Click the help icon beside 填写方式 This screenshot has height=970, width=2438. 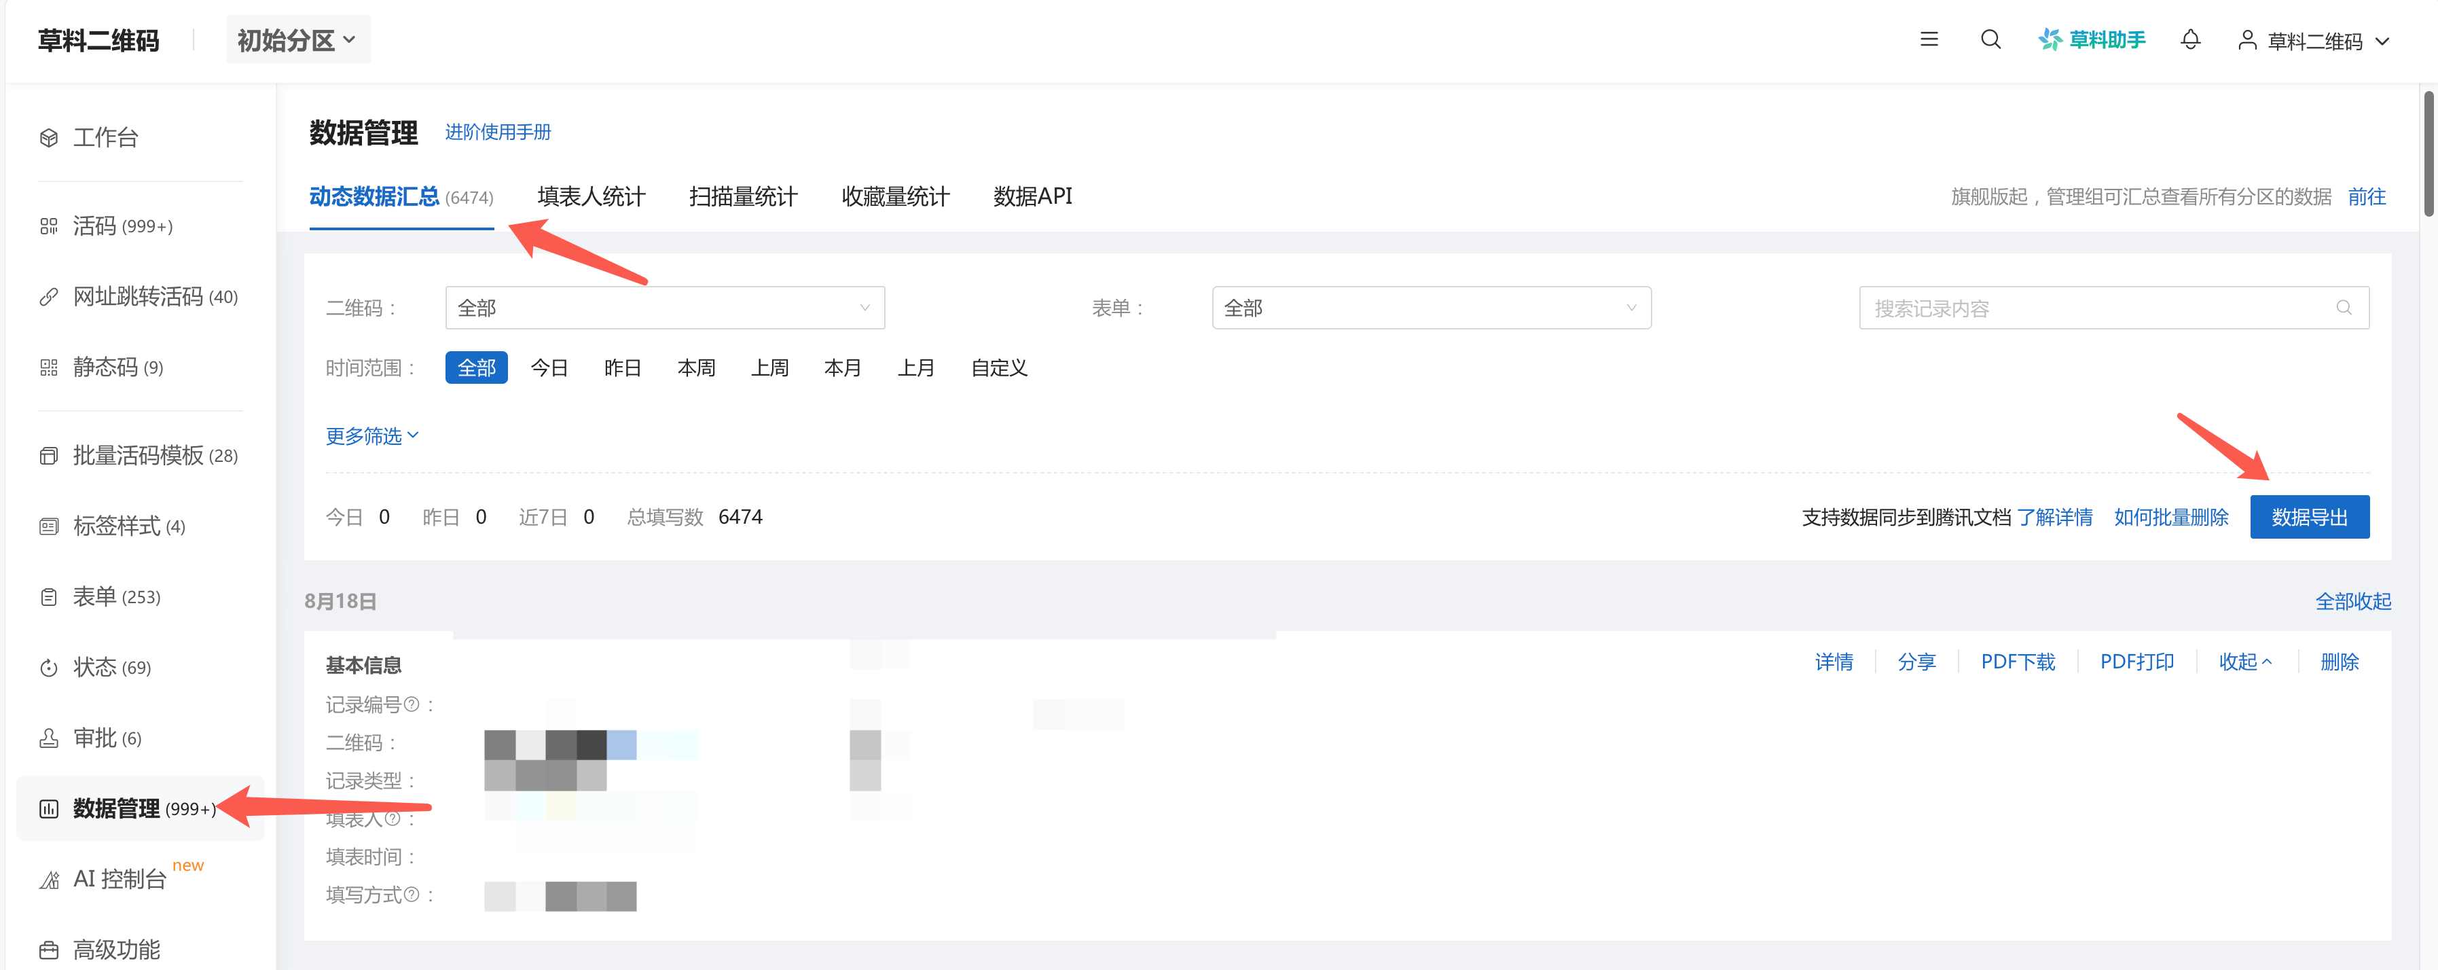click(x=411, y=895)
